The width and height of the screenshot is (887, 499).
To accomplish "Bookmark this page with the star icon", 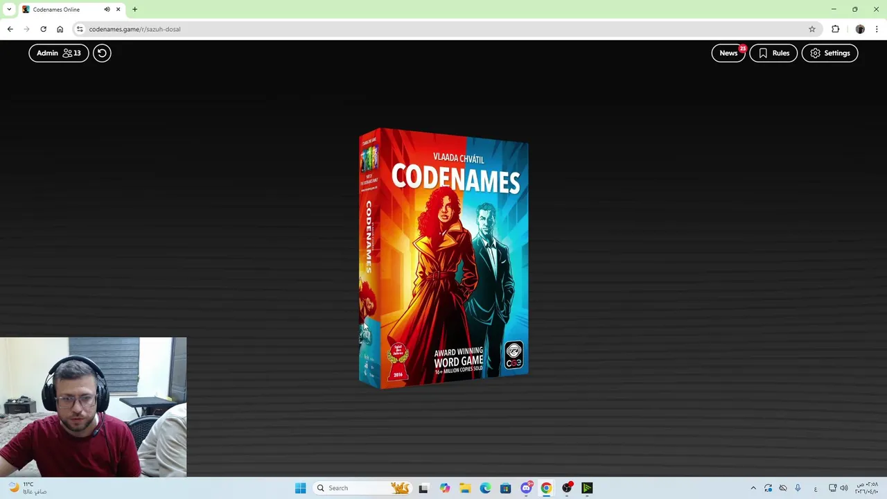I will click(812, 29).
